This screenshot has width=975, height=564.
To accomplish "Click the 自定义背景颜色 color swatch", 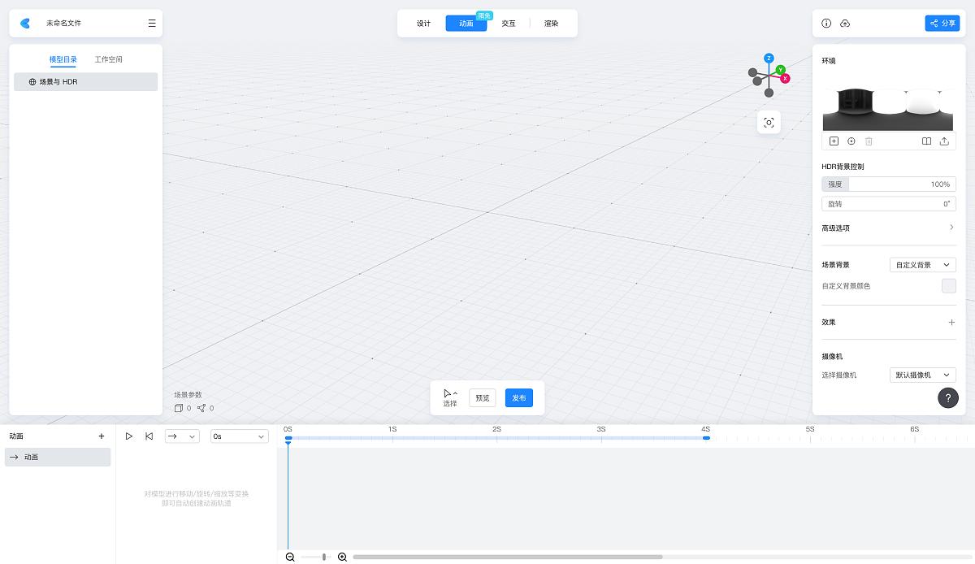I will point(948,285).
